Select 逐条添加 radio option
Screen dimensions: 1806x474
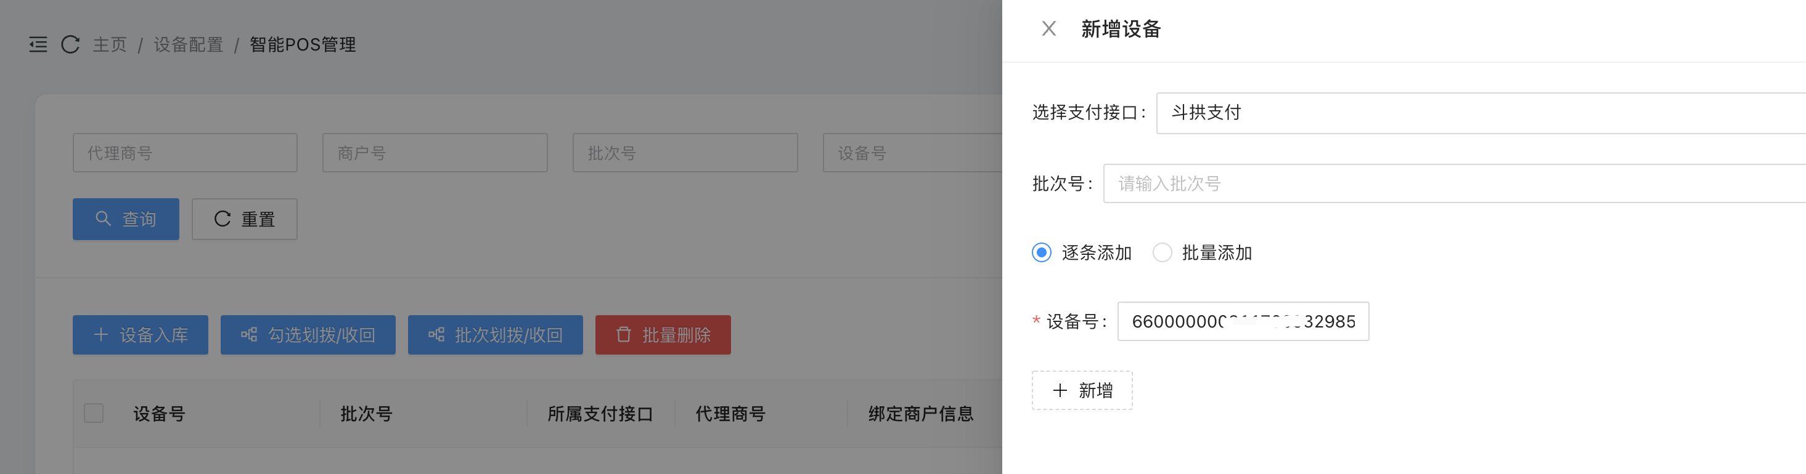click(1042, 252)
